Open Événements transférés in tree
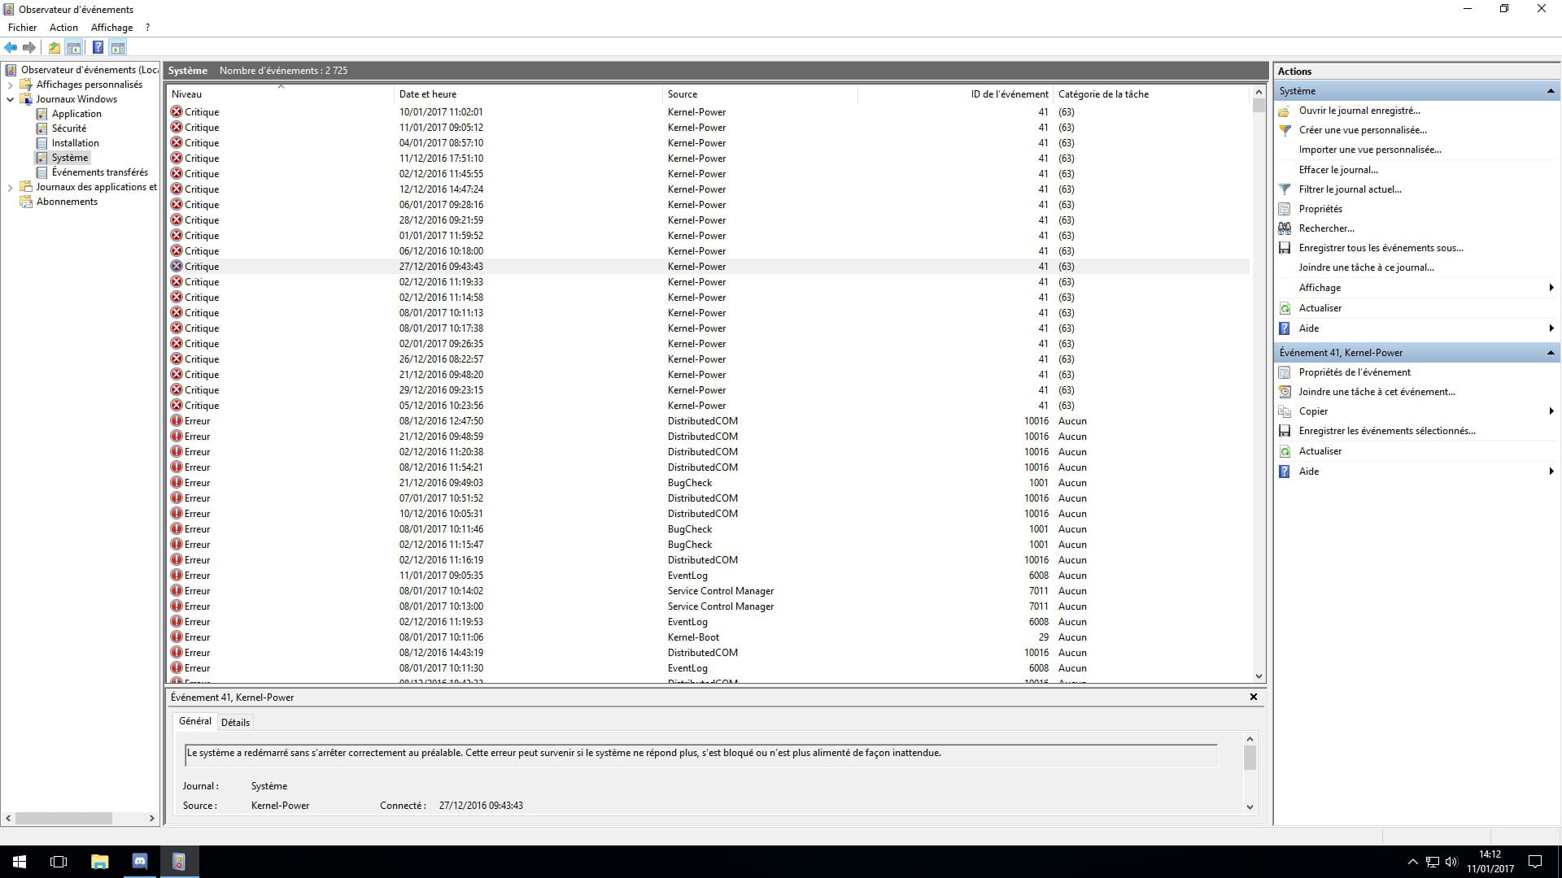 tap(99, 172)
